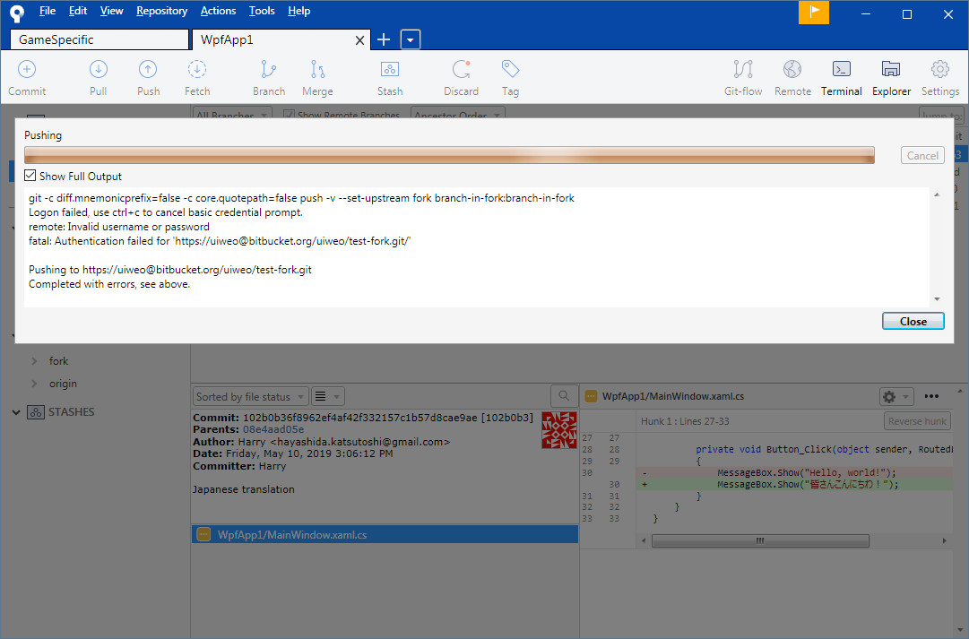Open parent commit 08e4aad05e link

click(x=273, y=429)
